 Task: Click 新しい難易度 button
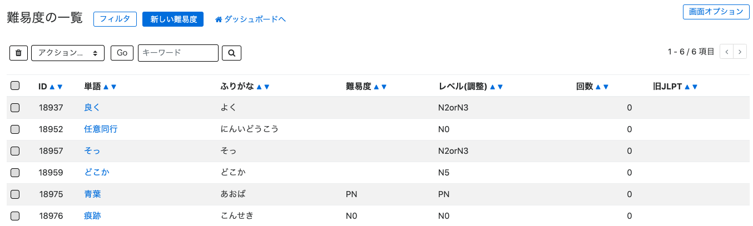173,19
